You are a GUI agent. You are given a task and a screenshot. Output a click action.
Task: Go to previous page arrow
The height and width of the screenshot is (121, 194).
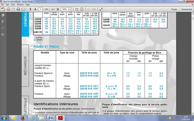[x=30, y=9]
